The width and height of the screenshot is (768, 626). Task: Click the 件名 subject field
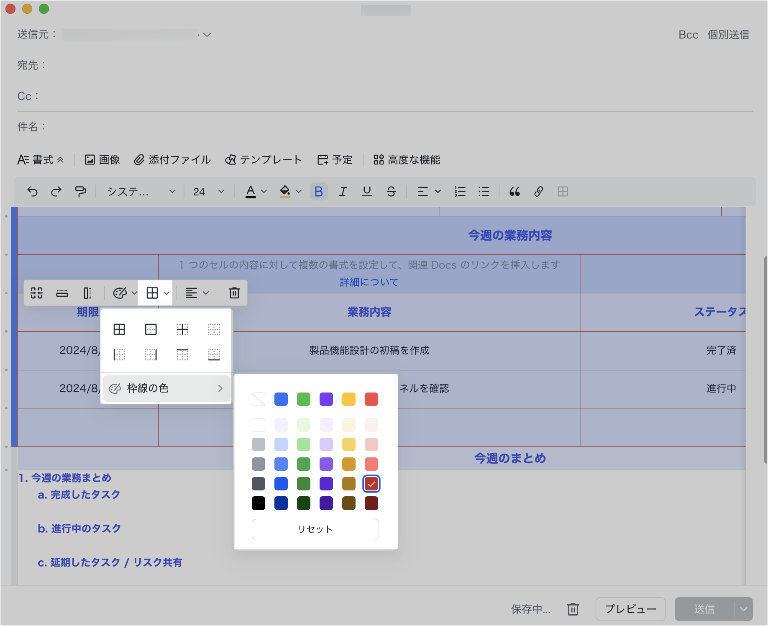pos(385,127)
